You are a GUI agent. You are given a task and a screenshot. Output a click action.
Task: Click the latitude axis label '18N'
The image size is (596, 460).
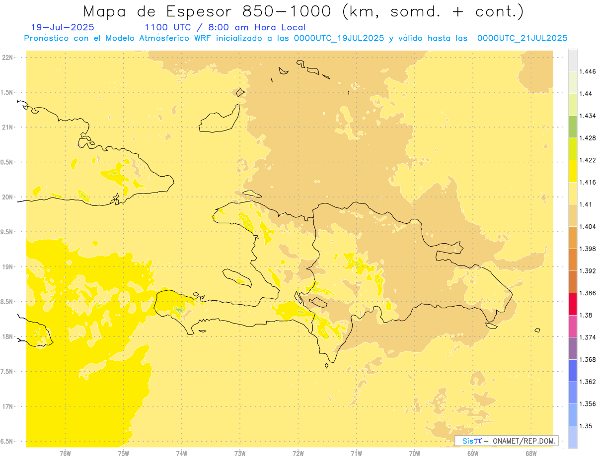(7, 336)
